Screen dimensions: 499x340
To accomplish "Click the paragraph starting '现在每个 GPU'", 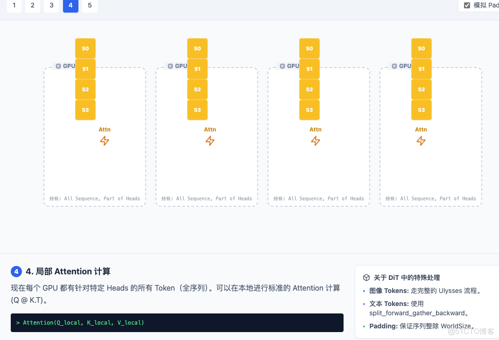I will click(x=176, y=294).
